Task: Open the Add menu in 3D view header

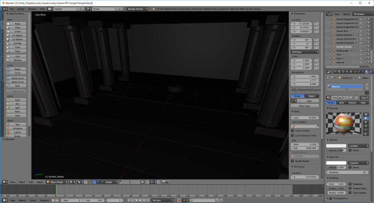Action: coord(31,182)
